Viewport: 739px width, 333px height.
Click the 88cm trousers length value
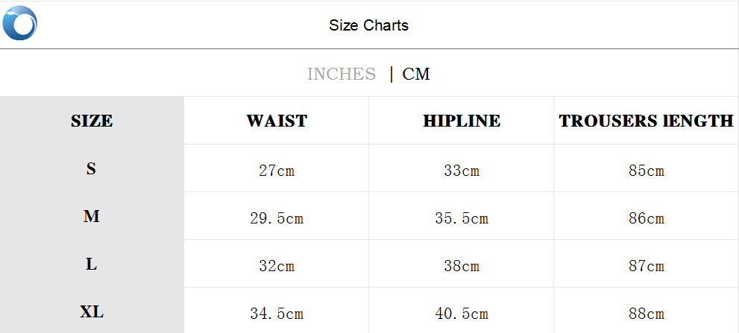(647, 314)
